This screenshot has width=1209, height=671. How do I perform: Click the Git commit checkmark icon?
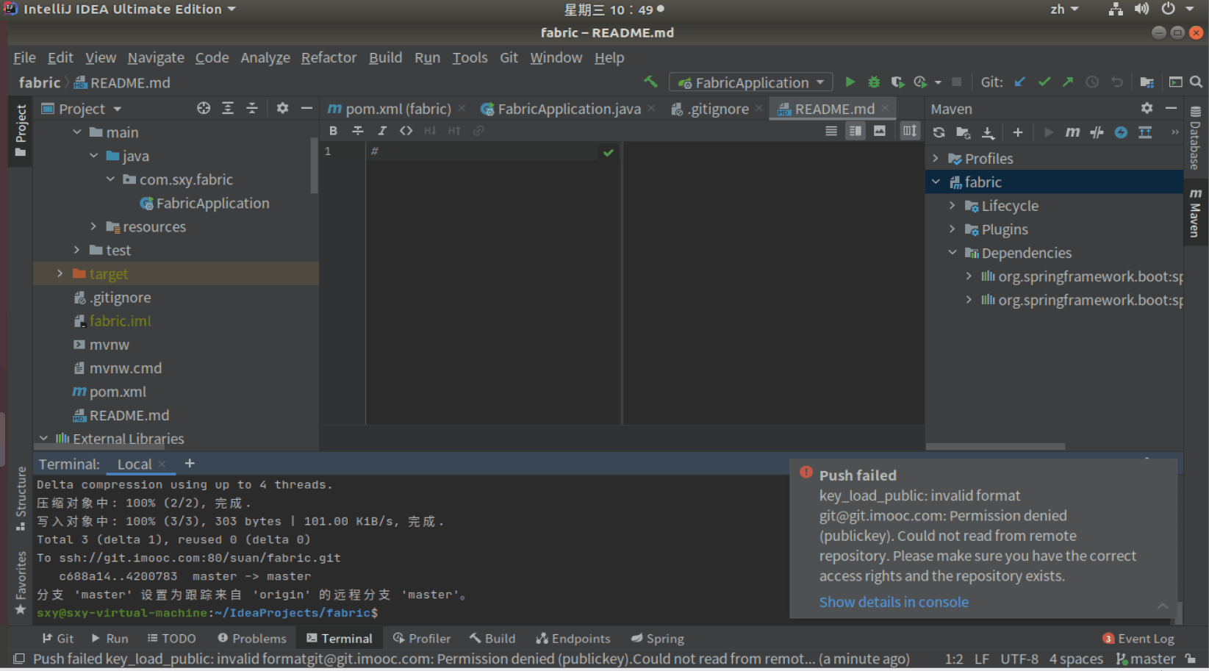click(1044, 82)
